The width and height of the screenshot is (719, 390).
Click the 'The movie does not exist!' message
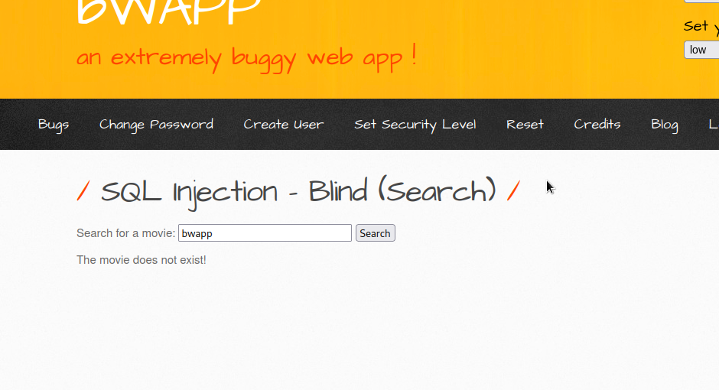pyautogui.click(x=142, y=260)
